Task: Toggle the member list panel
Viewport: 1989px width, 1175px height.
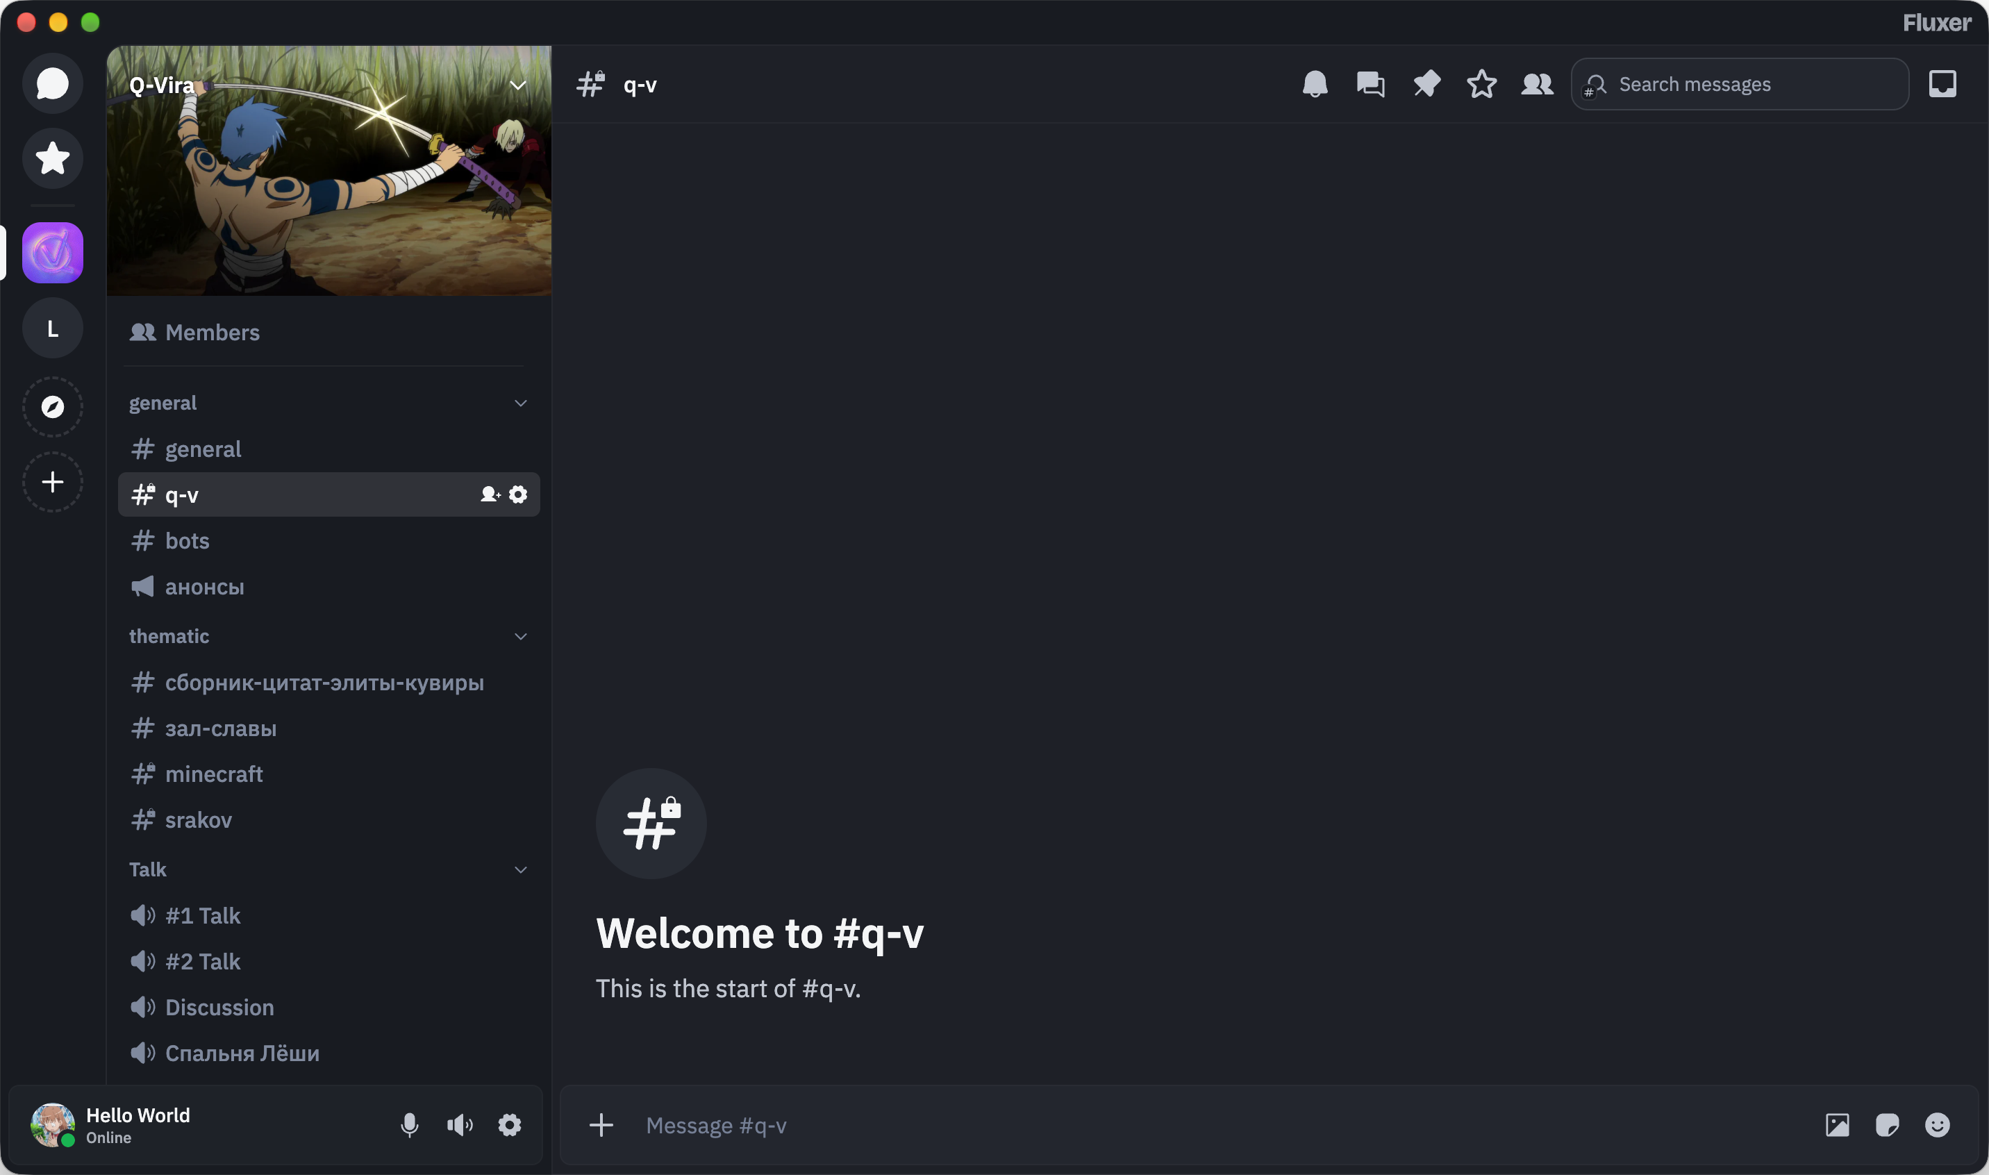Action: (1537, 84)
